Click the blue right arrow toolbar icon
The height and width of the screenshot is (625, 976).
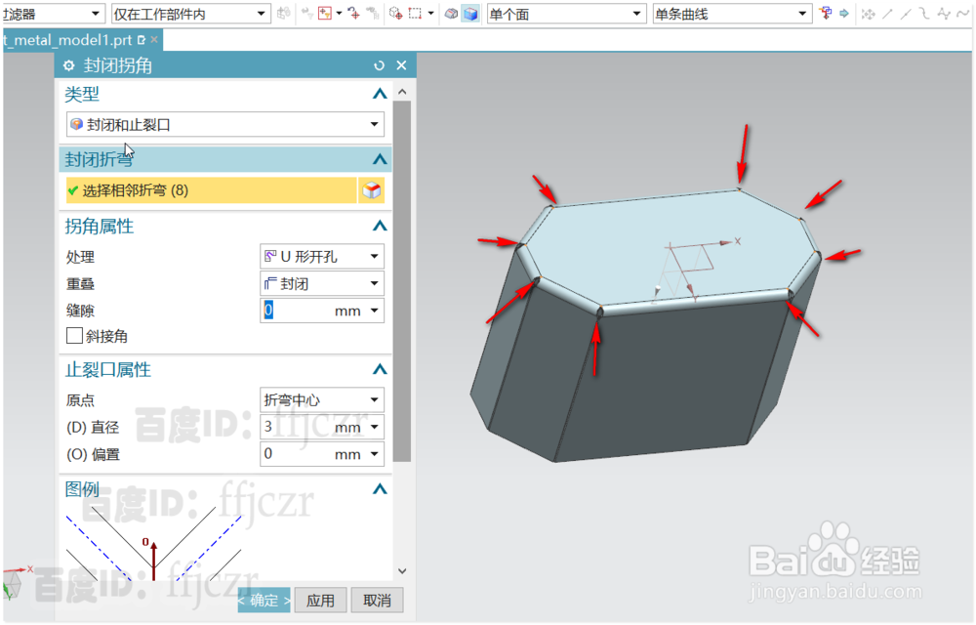pos(844,13)
